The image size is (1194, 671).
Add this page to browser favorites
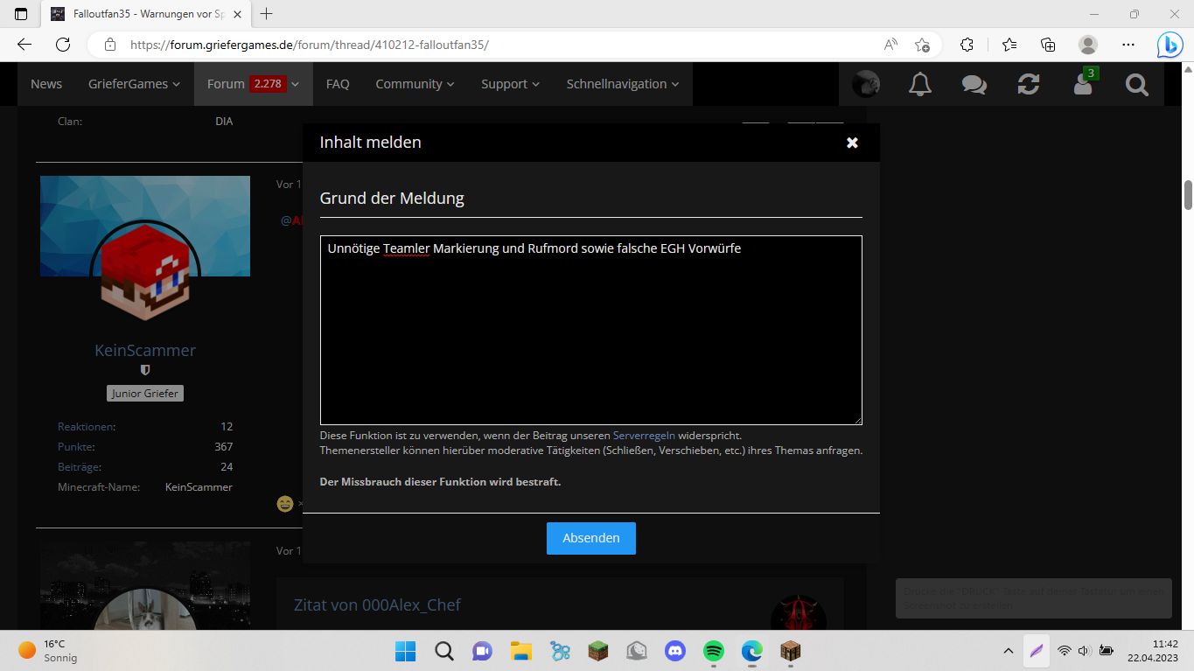[922, 45]
